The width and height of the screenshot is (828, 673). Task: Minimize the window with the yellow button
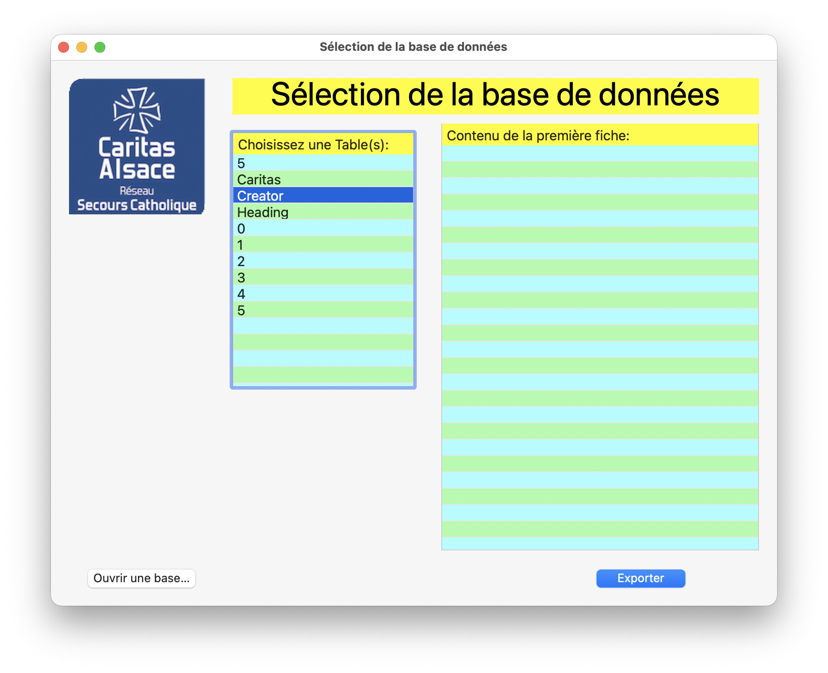tap(82, 47)
